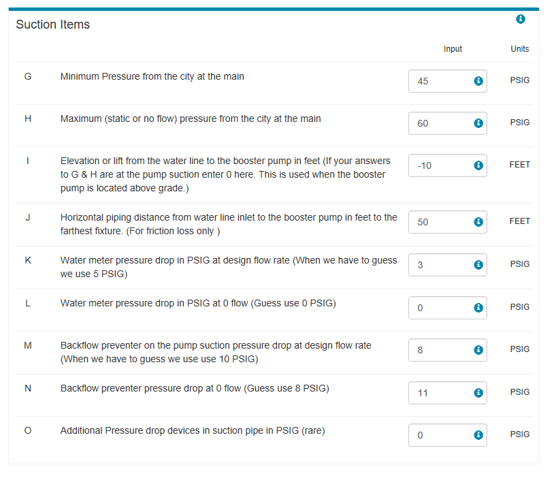The width and height of the screenshot is (558, 478).
Task: Click the Suction Items heading
Action: pos(52,25)
